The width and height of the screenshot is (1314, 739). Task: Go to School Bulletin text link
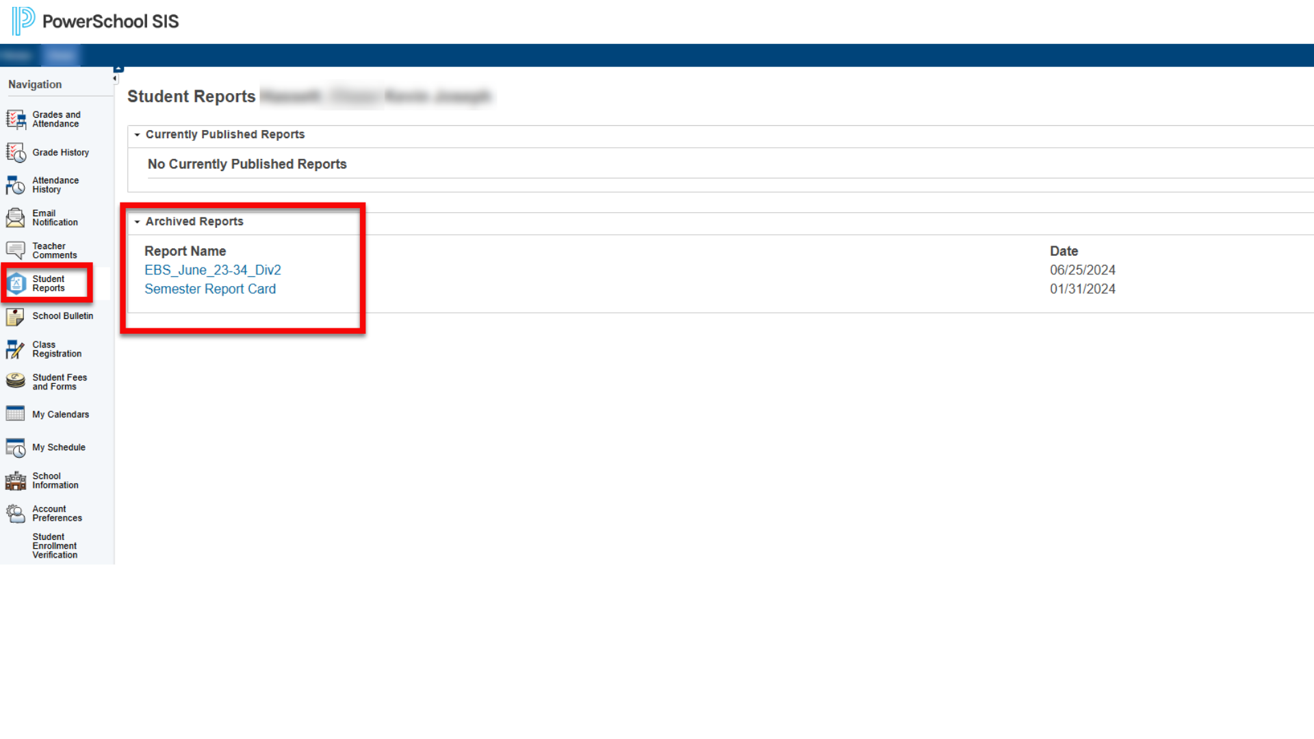point(63,316)
